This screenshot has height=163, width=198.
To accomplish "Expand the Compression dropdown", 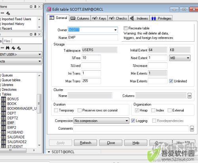I will coord(127,121).
